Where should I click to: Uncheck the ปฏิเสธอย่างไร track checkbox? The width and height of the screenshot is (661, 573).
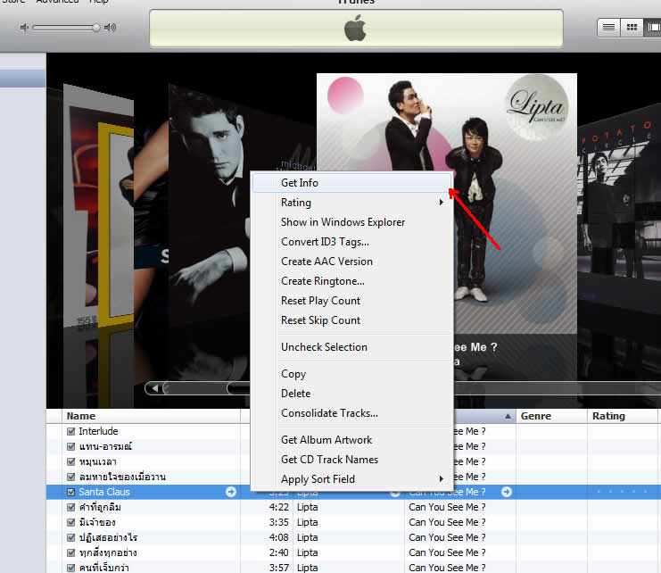[x=70, y=537]
